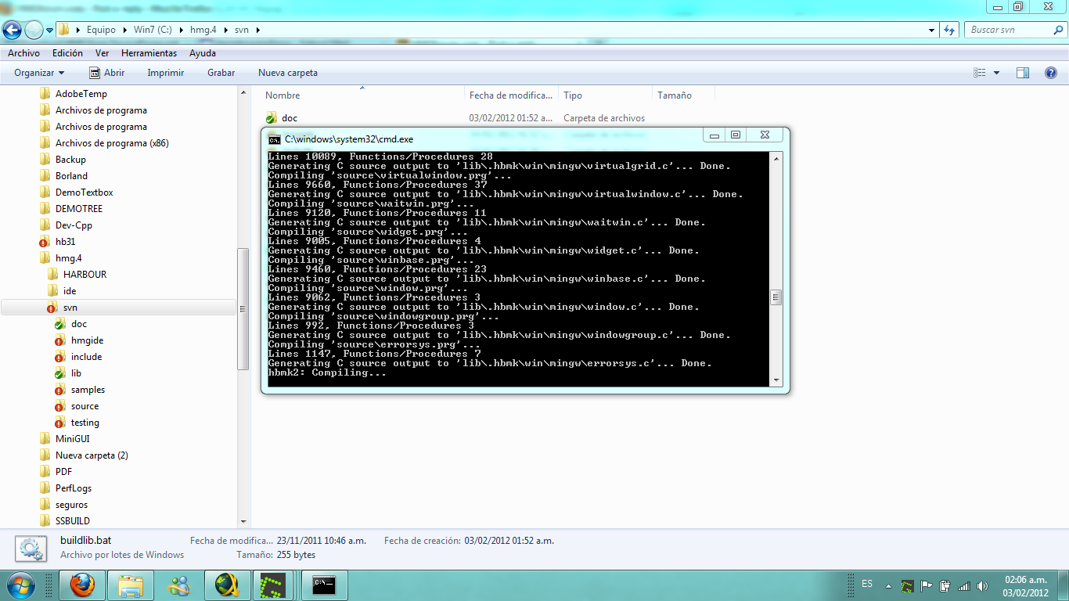Expand the breadcrumb arrow after svn

tap(257, 30)
